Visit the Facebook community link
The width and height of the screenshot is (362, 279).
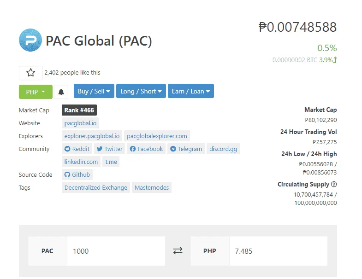coord(146,149)
